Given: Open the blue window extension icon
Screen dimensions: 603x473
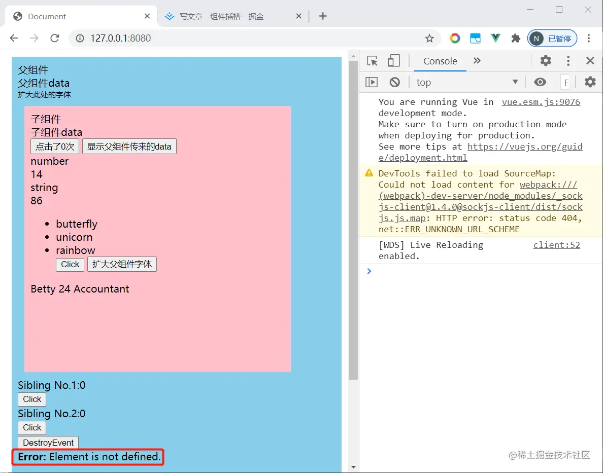Looking at the screenshot, I should click(475, 38).
